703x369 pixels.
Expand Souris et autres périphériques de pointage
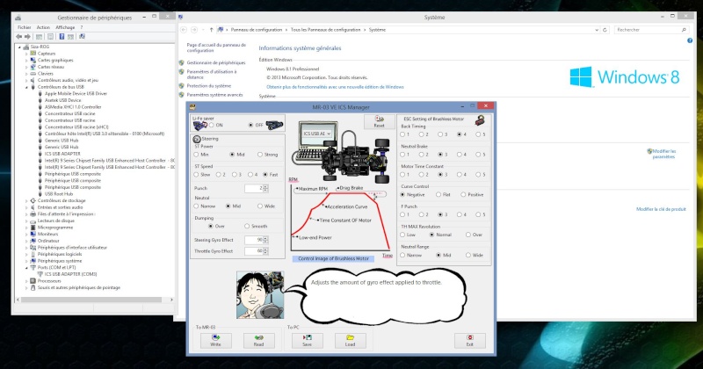tap(26, 287)
